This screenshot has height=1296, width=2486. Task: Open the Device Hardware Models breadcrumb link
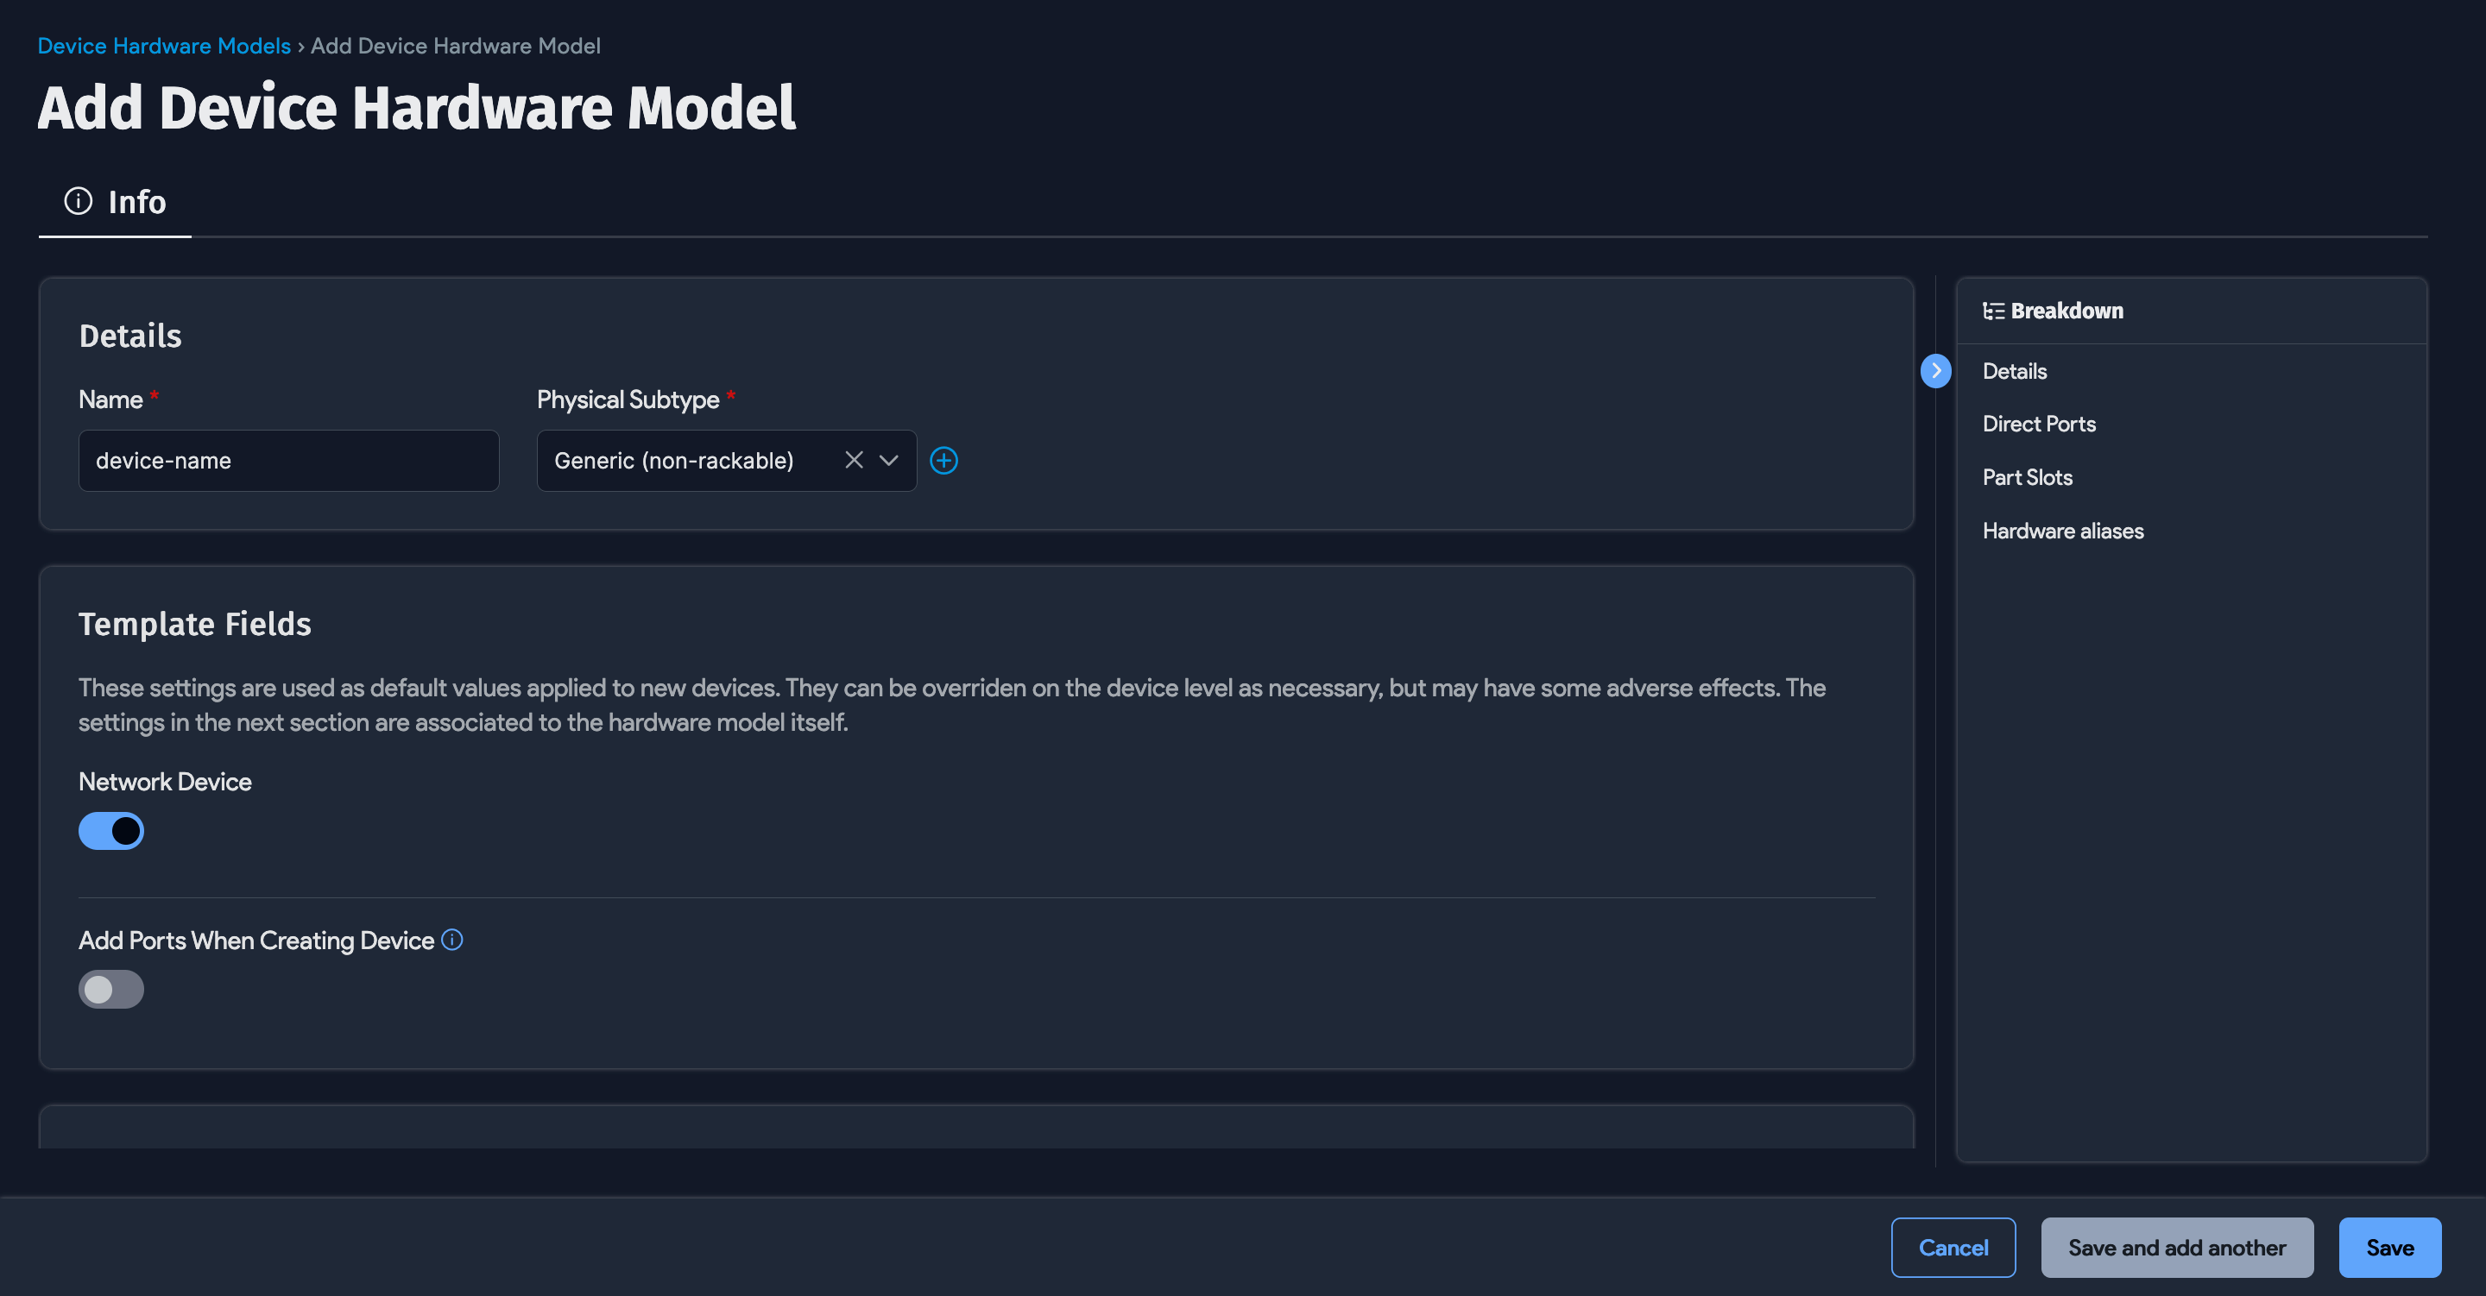[x=163, y=46]
